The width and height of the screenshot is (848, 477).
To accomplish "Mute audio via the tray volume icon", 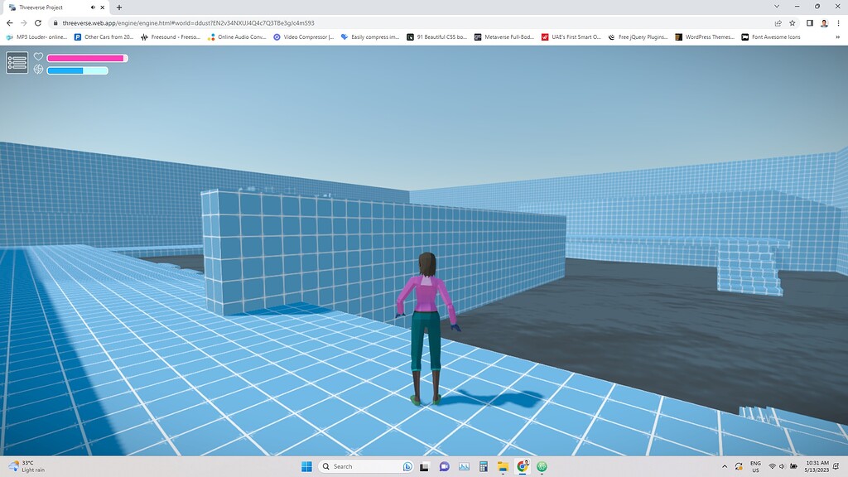I will (x=783, y=466).
